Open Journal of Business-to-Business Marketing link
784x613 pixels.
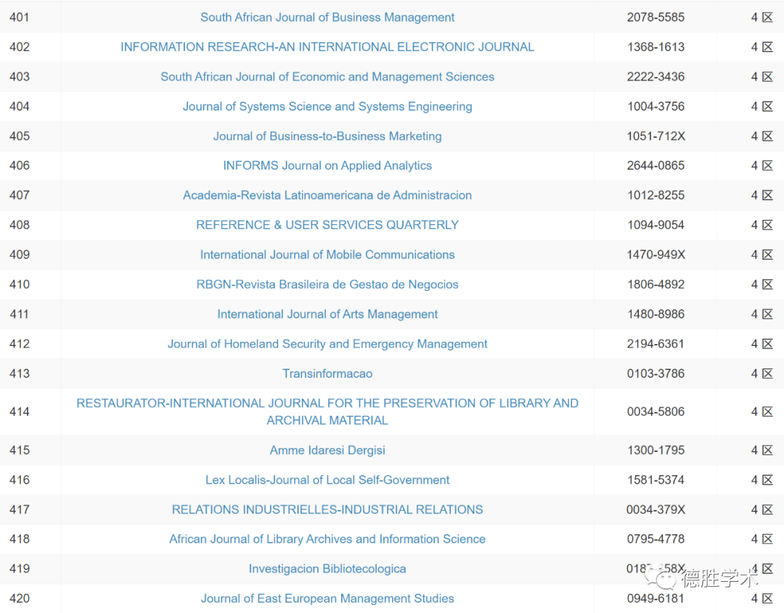[327, 136]
